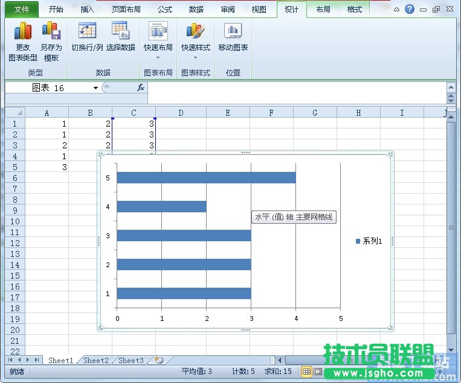Viewport: 461px width, 383px height.
Task: Open the Name Box dropdown arrow
Action: pyautogui.click(x=95, y=88)
